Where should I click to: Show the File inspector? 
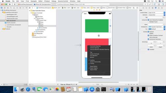point(143,8)
